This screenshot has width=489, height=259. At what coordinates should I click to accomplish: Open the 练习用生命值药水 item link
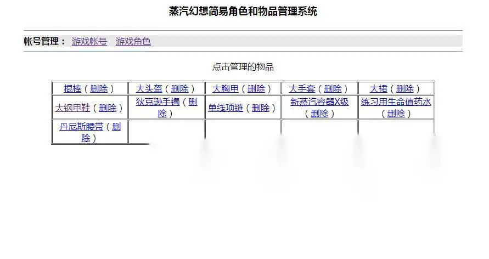tap(396, 102)
